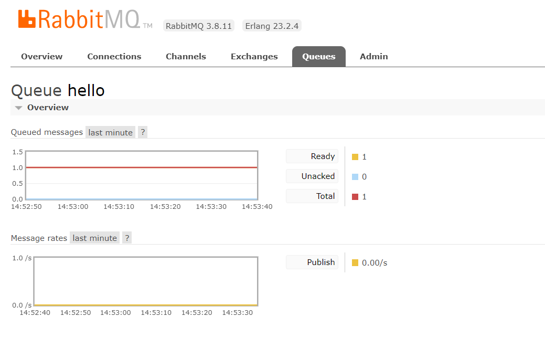This screenshot has height=338, width=545.
Task: Click the 'Queued messages' section label
Action: 47,132
